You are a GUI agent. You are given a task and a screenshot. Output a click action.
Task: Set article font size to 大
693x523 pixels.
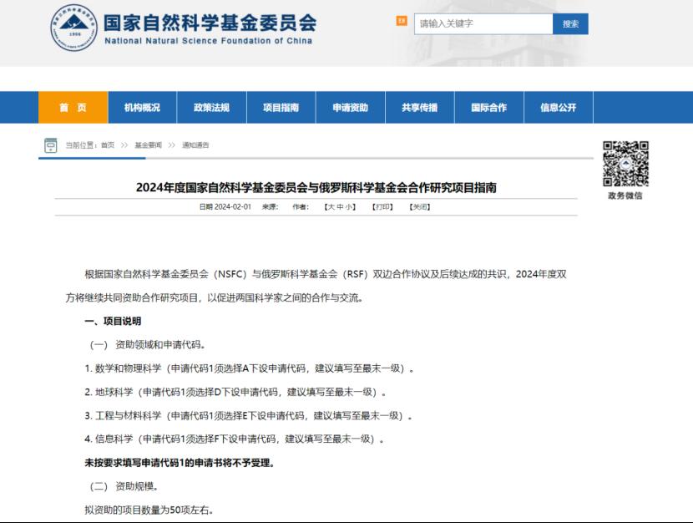tap(330, 206)
